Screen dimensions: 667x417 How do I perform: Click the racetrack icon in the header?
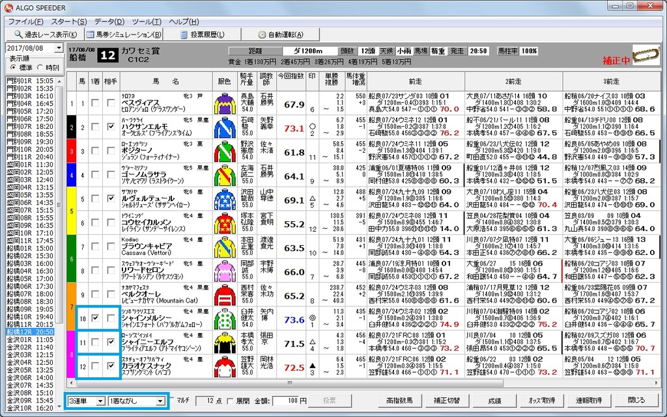pos(646,55)
